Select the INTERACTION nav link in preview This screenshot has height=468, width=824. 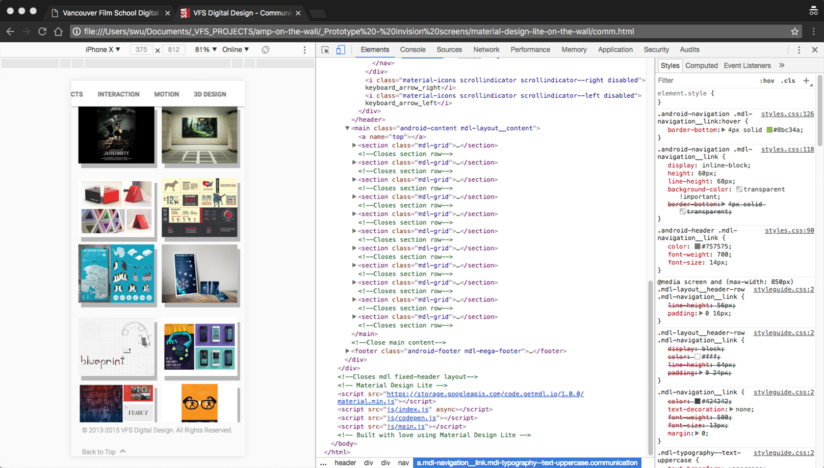coord(118,94)
